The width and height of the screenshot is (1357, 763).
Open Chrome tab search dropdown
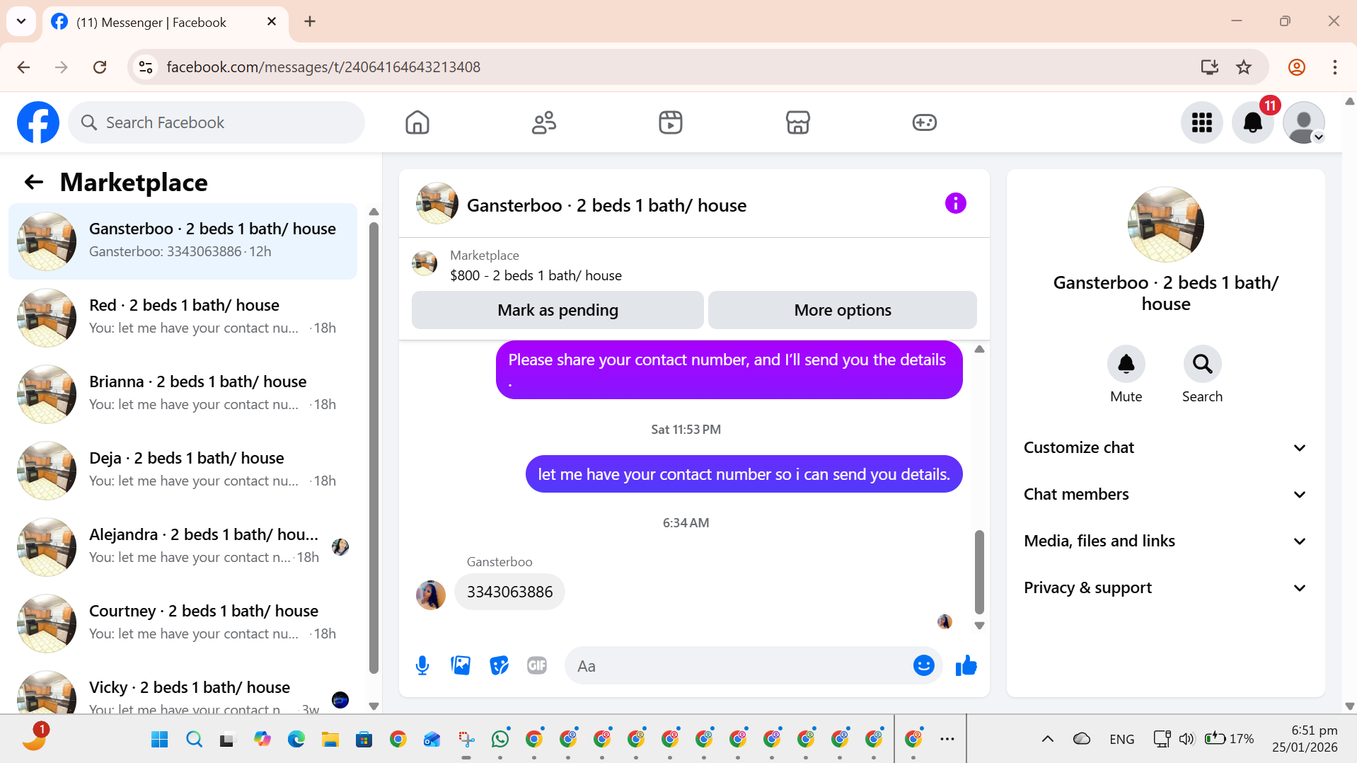tap(21, 21)
